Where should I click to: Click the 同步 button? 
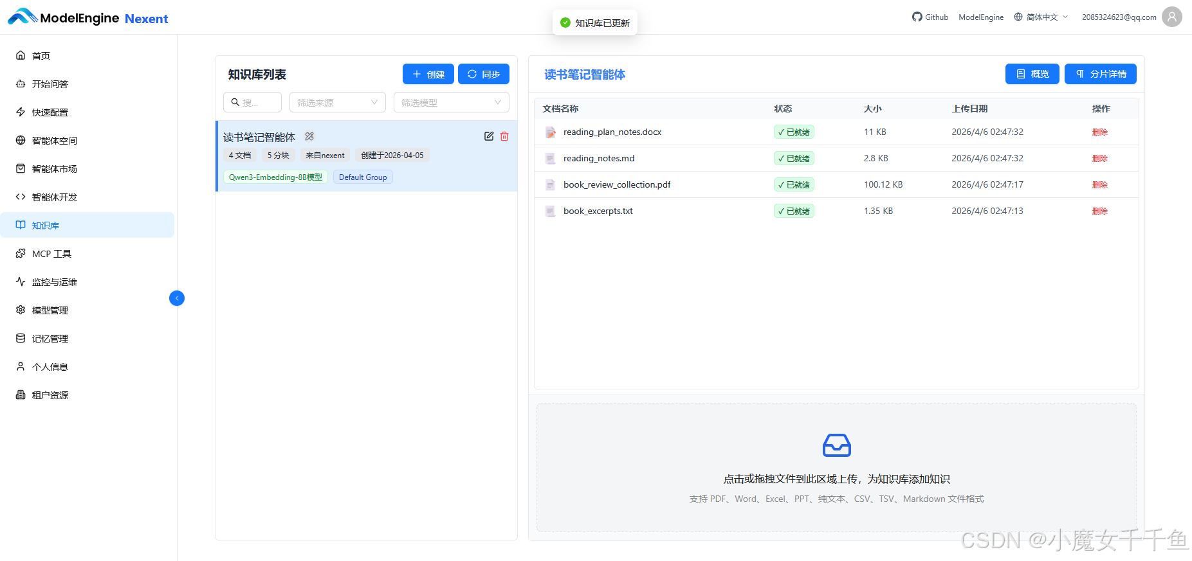pos(484,74)
